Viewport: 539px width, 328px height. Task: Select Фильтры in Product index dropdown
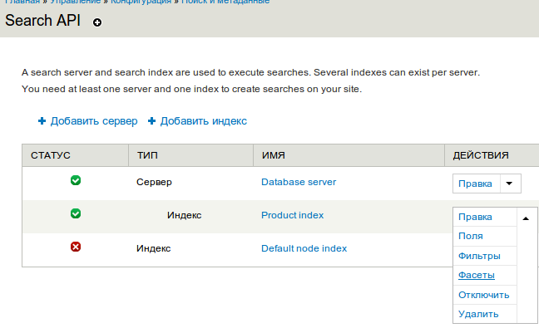pos(479,256)
